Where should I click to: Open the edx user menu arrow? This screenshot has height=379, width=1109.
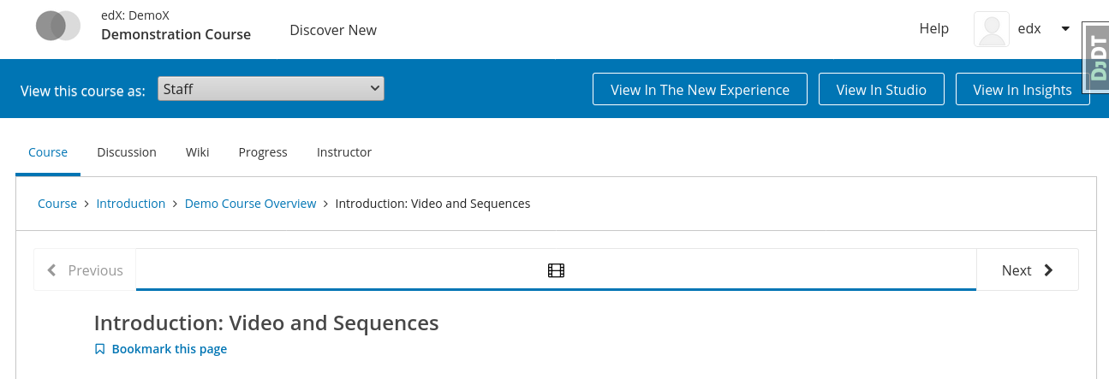click(1065, 29)
